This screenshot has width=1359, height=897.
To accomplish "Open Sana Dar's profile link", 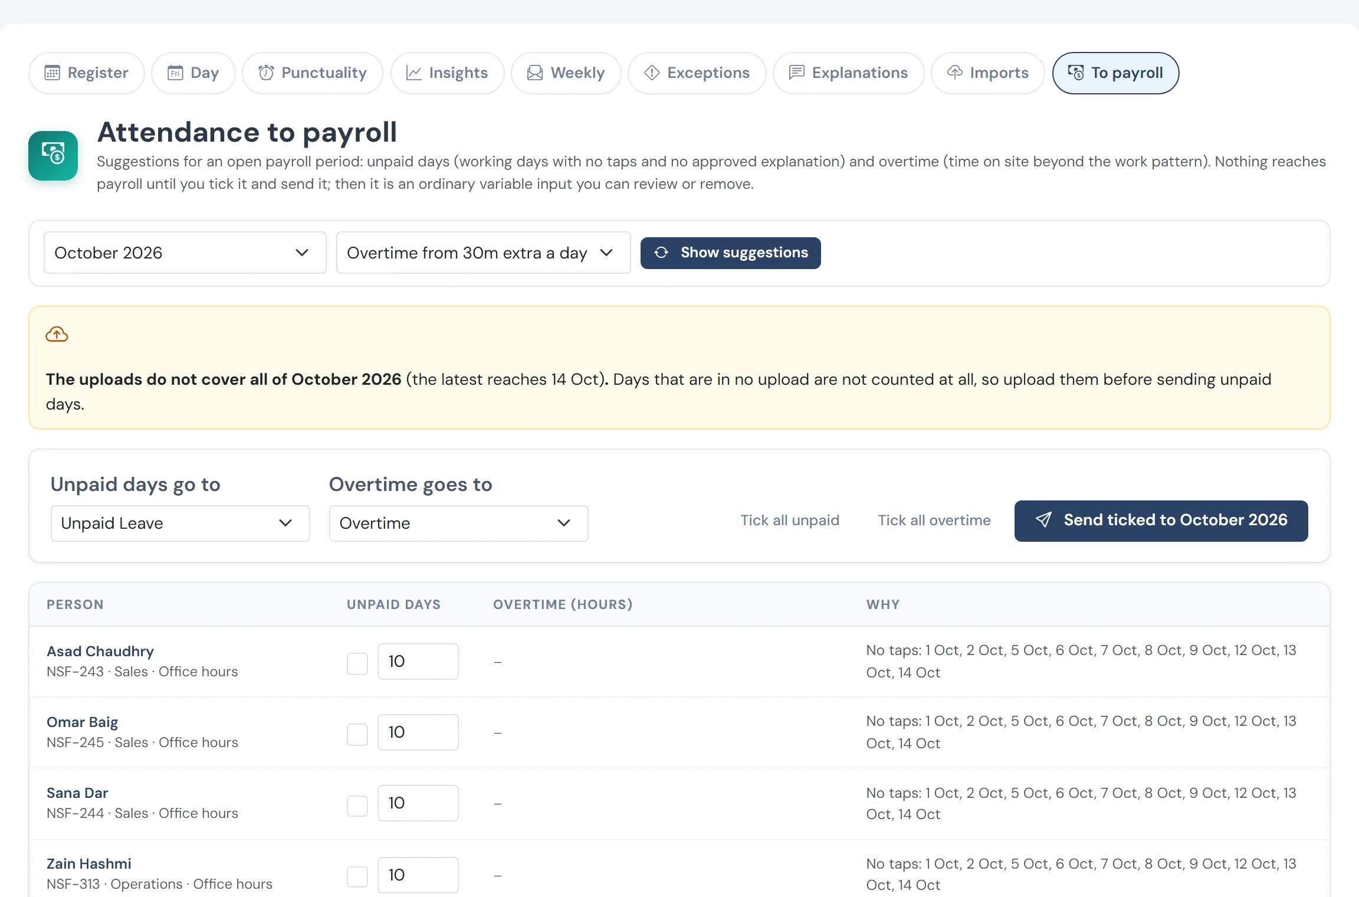I will tap(77, 793).
